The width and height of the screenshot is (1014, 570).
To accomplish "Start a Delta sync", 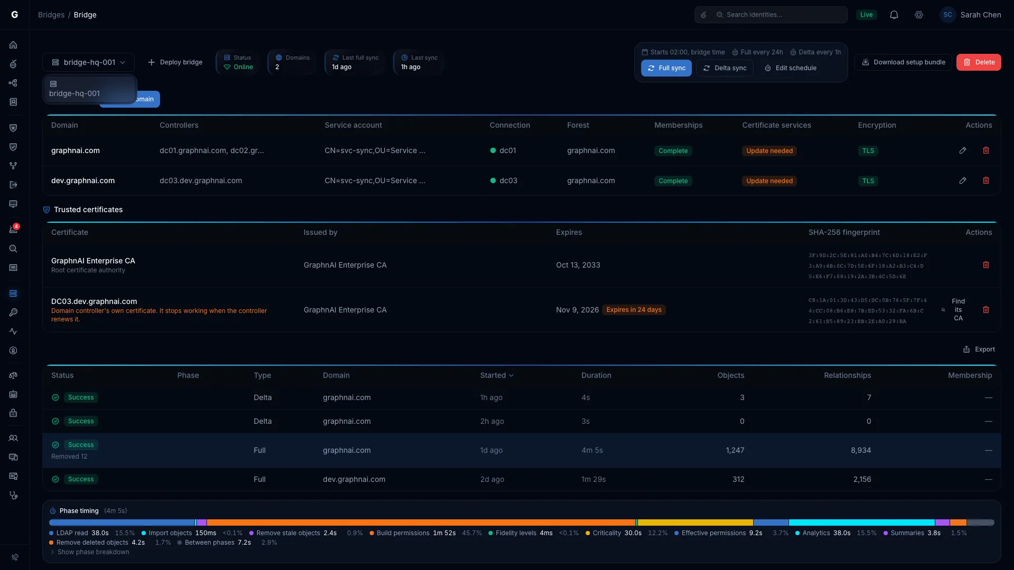I will pos(725,68).
